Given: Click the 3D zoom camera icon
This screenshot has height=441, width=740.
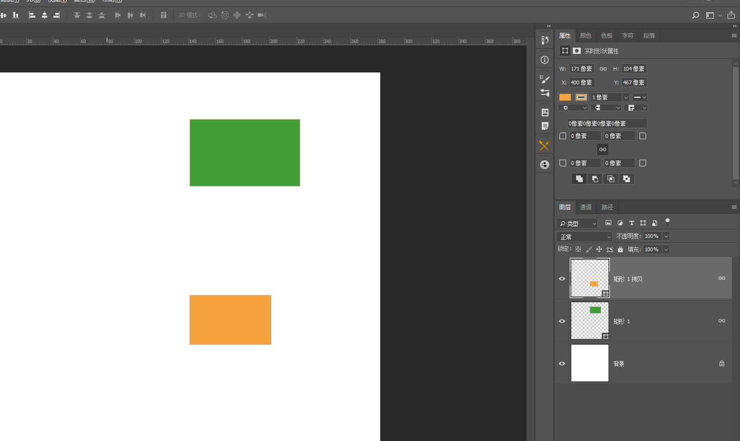Looking at the screenshot, I should [262, 15].
